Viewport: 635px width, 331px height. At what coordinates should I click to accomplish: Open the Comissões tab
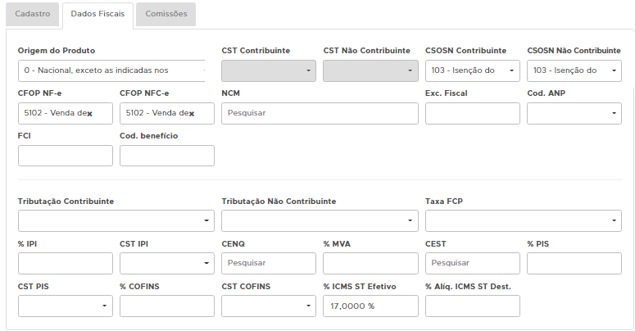coord(166,14)
